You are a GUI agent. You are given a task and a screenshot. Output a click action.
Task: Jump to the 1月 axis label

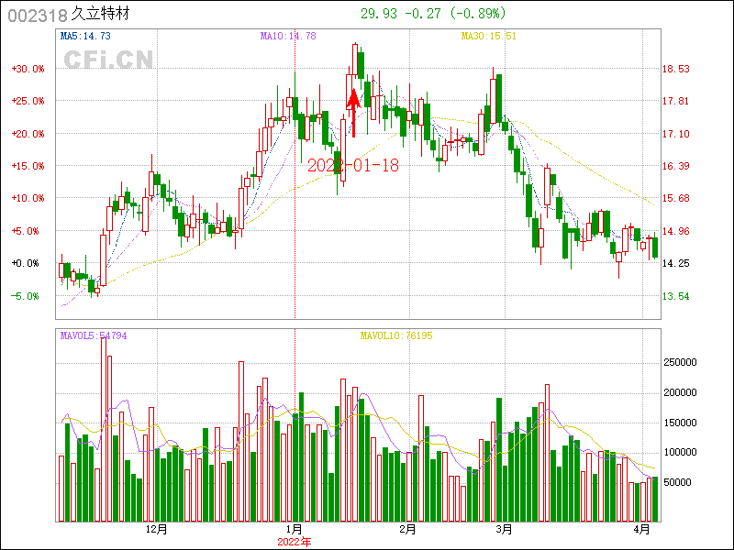click(294, 529)
